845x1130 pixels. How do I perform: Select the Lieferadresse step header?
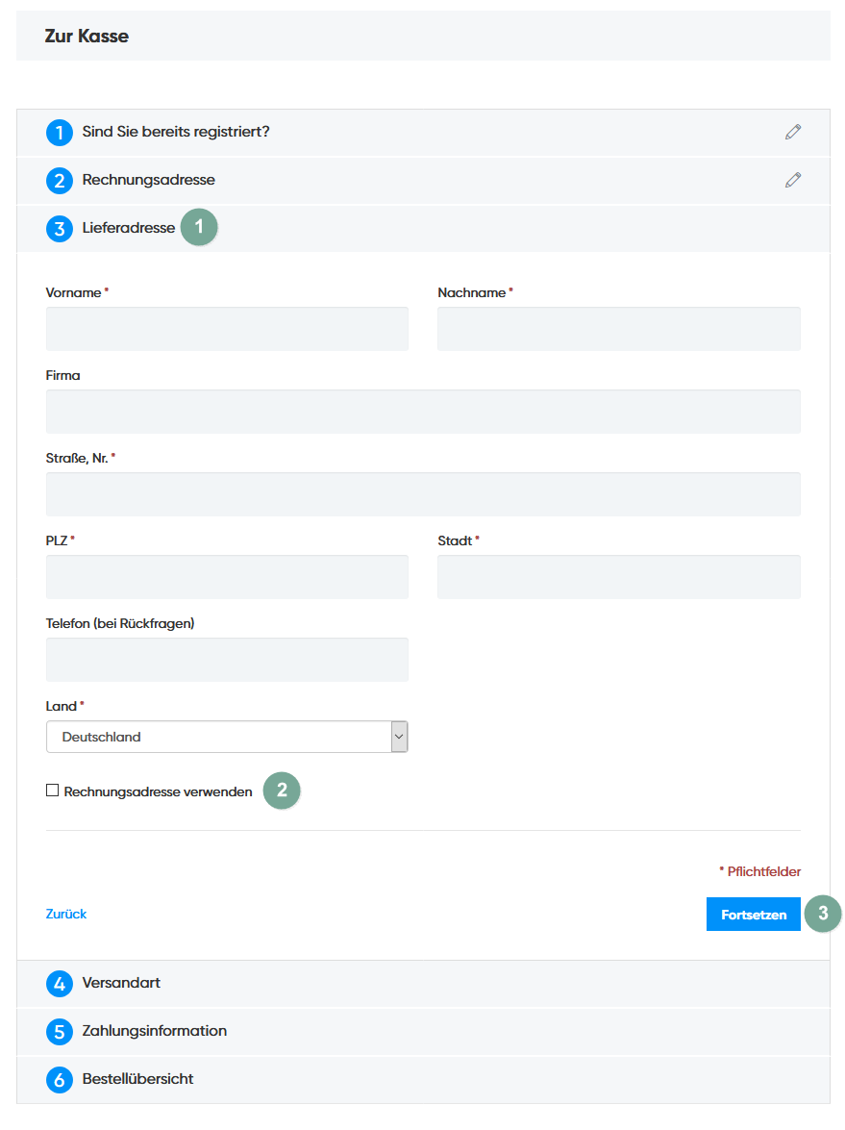click(129, 229)
